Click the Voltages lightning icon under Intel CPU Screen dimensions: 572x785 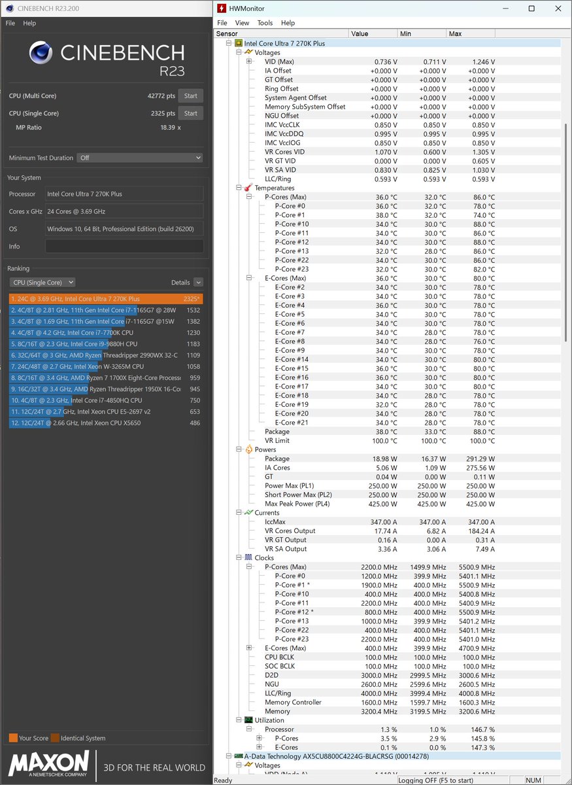248,52
